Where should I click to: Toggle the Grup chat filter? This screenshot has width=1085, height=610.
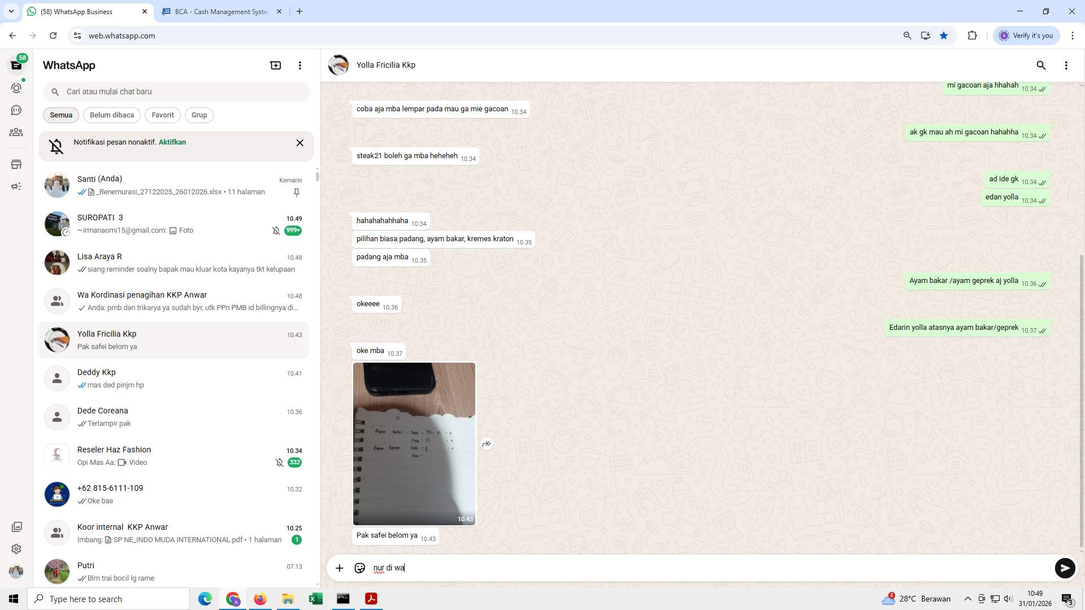tap(199, 115)
